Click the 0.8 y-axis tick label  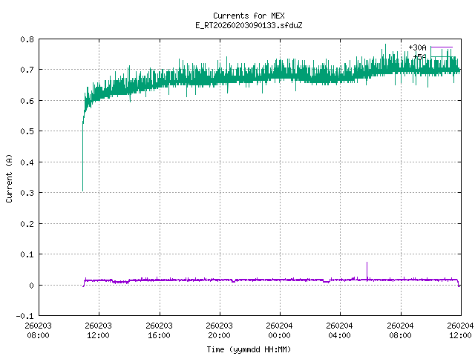coord(27,39)
